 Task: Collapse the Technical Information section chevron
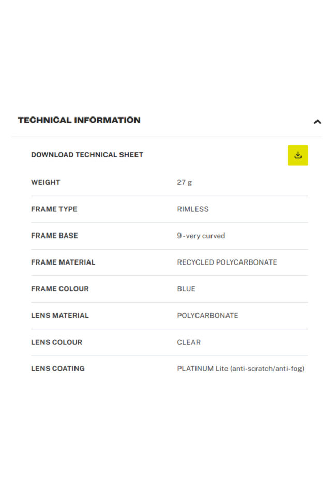317,121
